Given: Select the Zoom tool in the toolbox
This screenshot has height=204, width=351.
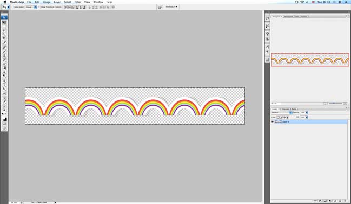Looking at the screenshot, I should [x=4, y=110].
